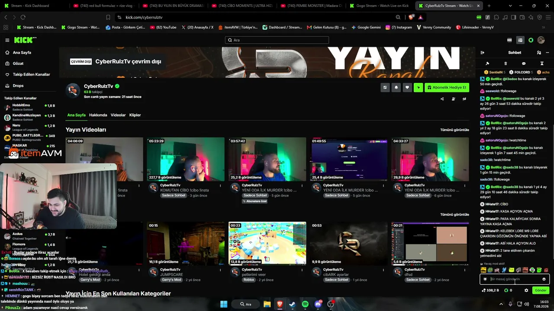Image resolution: width=554 pixels, height=311 pixels.
Task: Open Spotify from the taskbar
Action: tap(305, 304)
